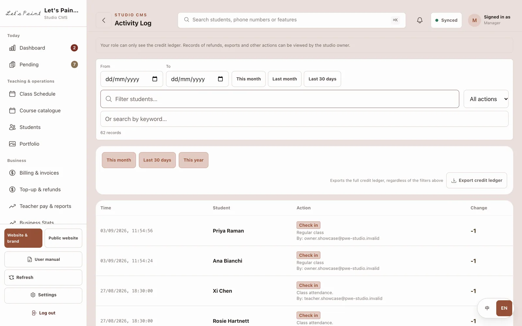The height and width of the screenshot is (326, 522).
Task: Export the credit ledger
Action: point(476,180)
